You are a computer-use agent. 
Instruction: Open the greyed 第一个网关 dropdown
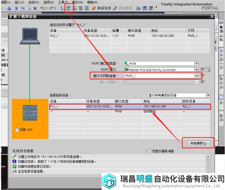[196, 82]
